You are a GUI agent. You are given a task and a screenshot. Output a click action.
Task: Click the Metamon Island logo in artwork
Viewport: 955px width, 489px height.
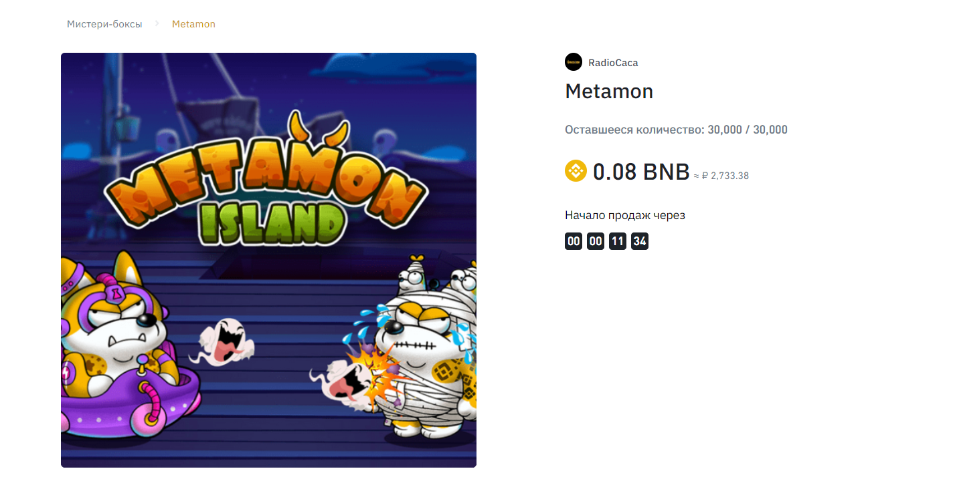point(266,182)
